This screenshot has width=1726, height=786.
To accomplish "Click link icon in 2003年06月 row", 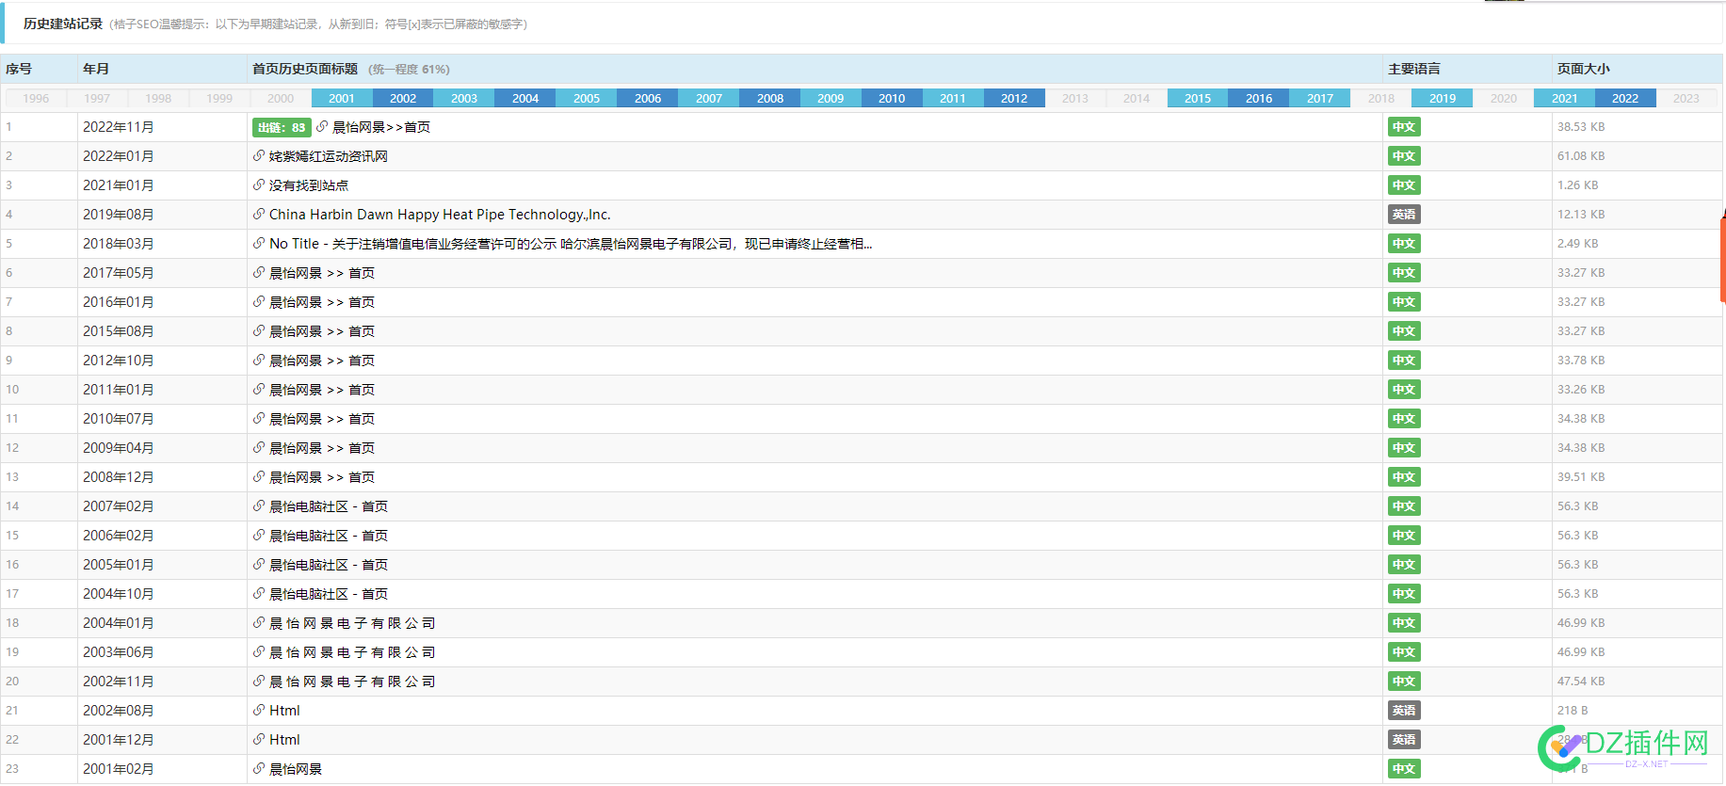I will (259, 651).
